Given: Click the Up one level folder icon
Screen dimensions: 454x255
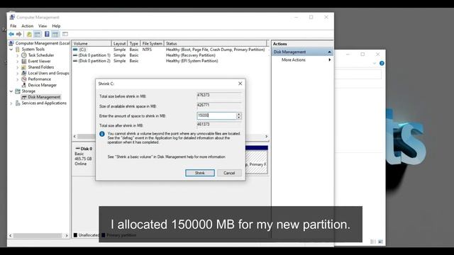Looking at the screenshot, I should pyautogui.click(x=29, y=34).
